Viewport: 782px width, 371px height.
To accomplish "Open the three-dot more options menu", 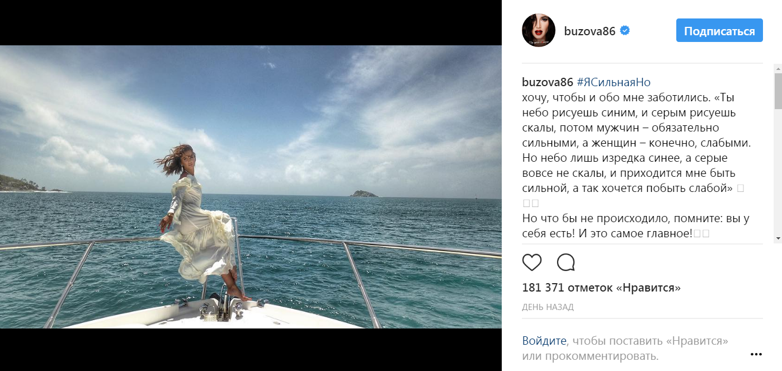I will pyautogui.click(x=756, y=354).
